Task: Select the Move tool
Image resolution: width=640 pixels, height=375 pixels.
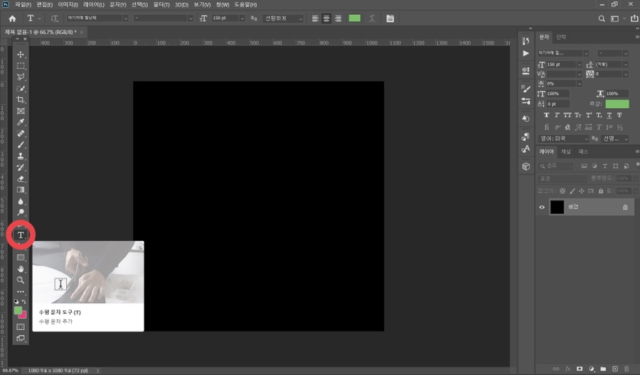Action: pos(21,54)
